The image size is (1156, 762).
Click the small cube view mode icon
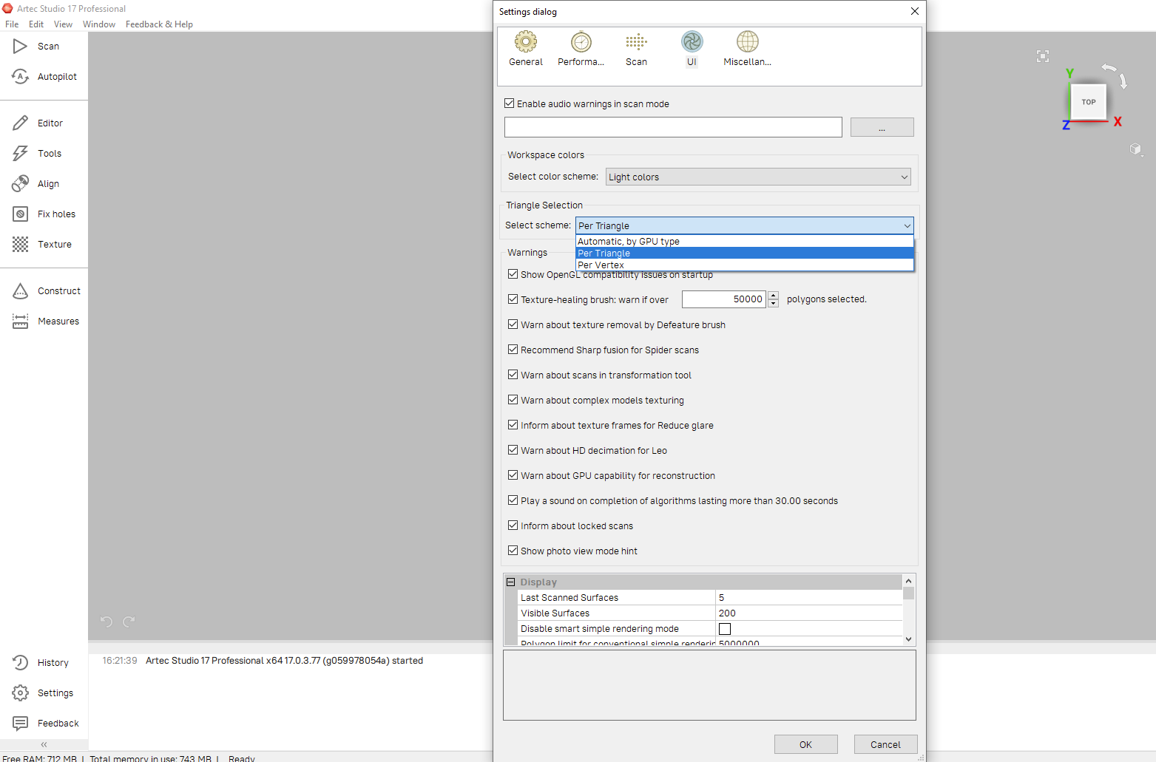click(x=1136, y=149)
